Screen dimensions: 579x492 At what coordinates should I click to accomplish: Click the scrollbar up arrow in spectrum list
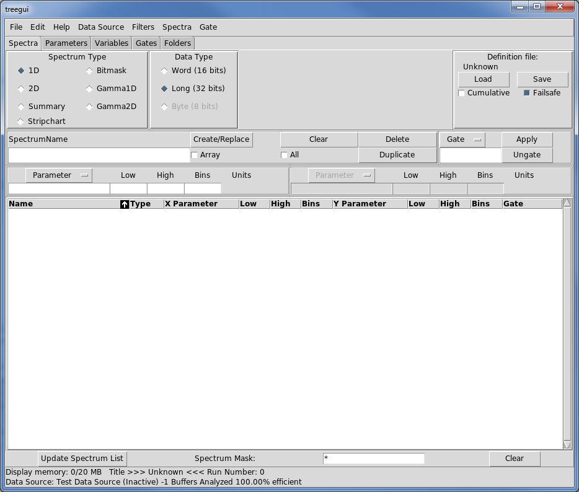[x=567, y=203]
